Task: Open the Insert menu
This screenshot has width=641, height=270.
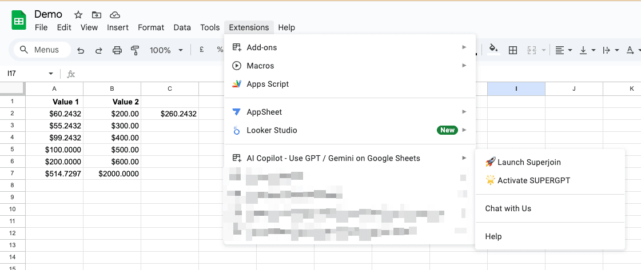Action: coord(118,28)
